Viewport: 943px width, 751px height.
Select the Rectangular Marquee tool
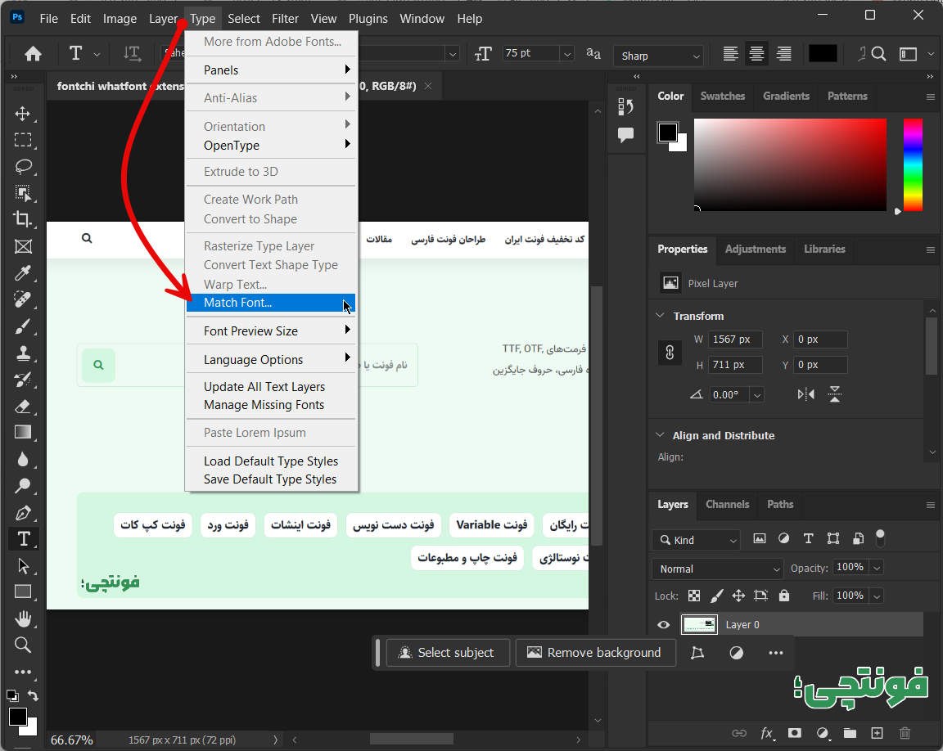point(23,140)
